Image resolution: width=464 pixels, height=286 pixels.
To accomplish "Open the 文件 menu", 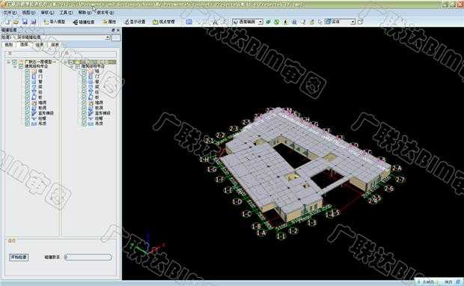I will (x=10, y=13).
